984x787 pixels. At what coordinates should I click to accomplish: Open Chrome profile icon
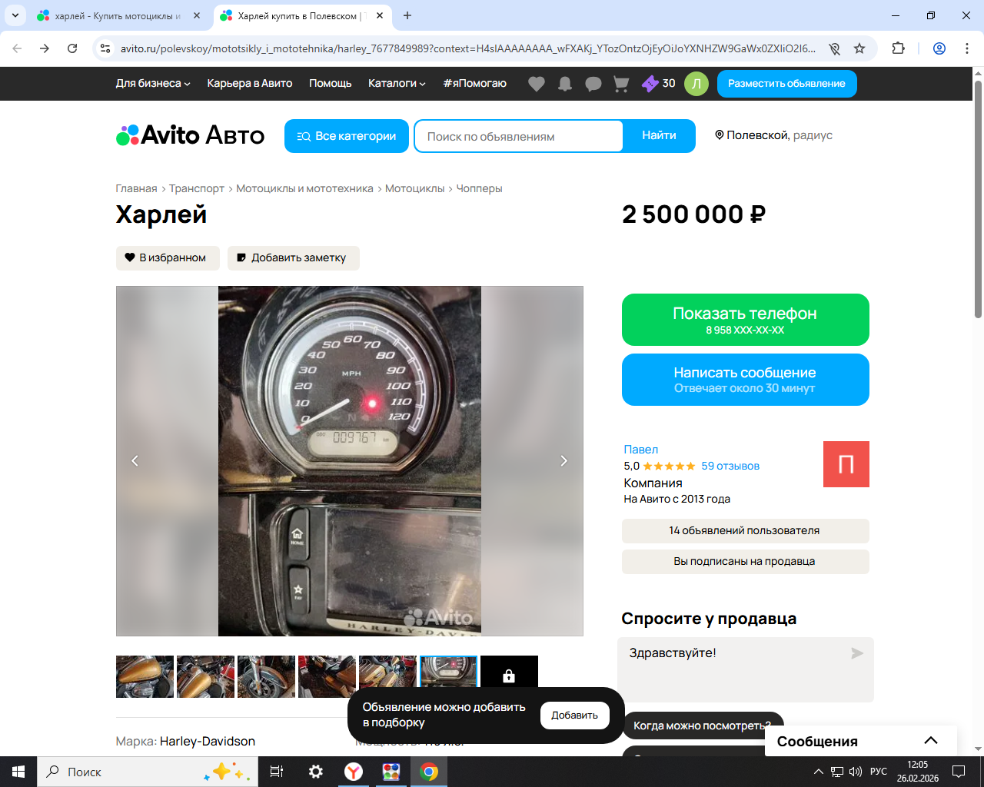tap(939, 48)
